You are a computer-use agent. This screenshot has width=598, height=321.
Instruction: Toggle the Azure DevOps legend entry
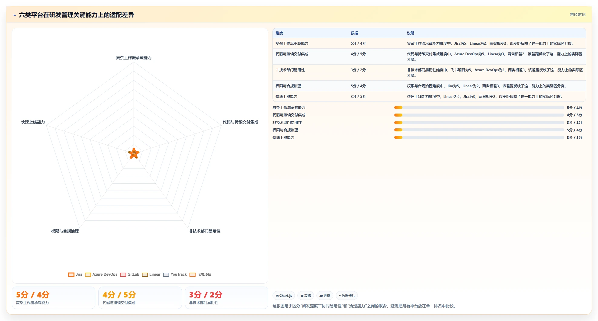point(101,274)
